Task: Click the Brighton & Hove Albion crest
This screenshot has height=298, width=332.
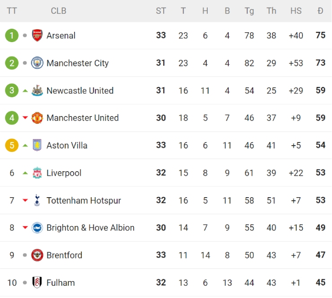Action: pos(37,228)
